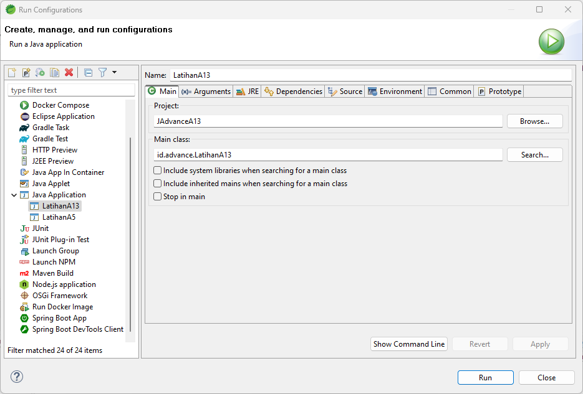Click the Search... main class button

tap(534, 155)
